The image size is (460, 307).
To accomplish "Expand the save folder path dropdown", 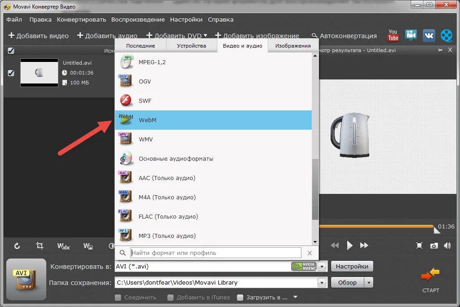I will [x=322, y=283].
